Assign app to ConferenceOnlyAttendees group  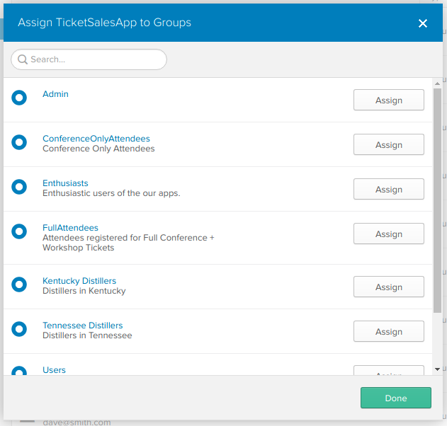click(388, 145)
